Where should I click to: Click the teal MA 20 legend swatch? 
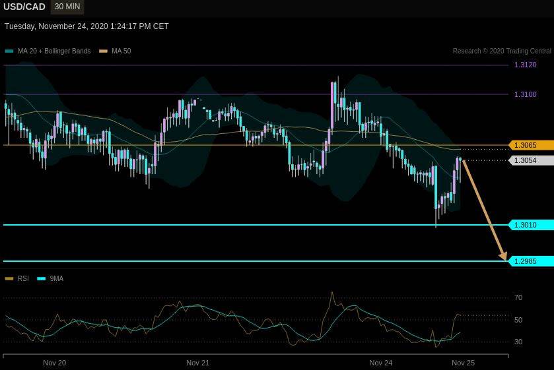click(9, 51)
